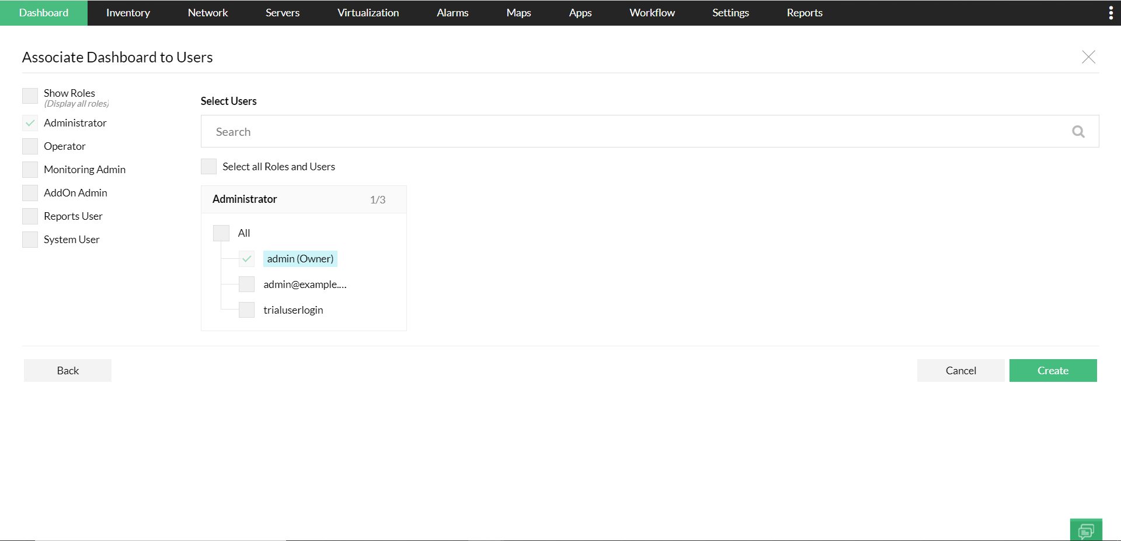Switch to the Network tab
The width and height of the screenshot is (1121, 541).
[x=208, y=13]
